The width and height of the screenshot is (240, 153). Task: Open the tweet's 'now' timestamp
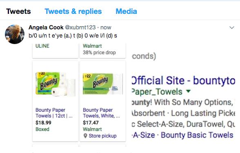pos(106,28)
